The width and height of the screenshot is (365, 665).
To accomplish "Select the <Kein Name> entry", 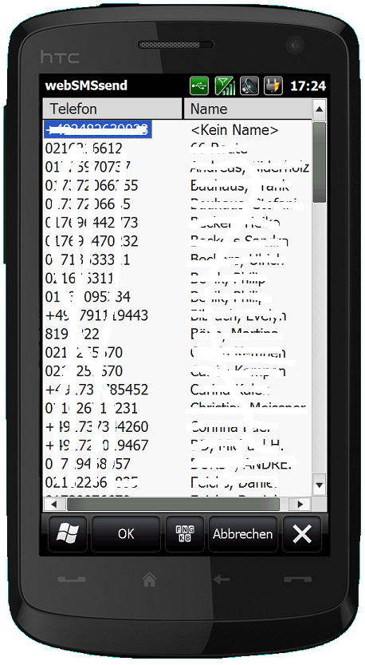I will coord(234,130).
